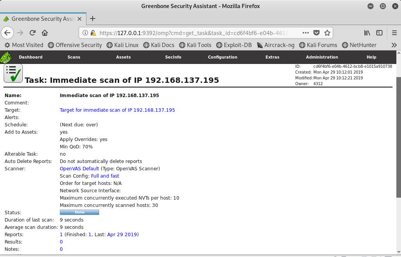
Task: Reload the page with the refresh icon
Action: (32, 33)
